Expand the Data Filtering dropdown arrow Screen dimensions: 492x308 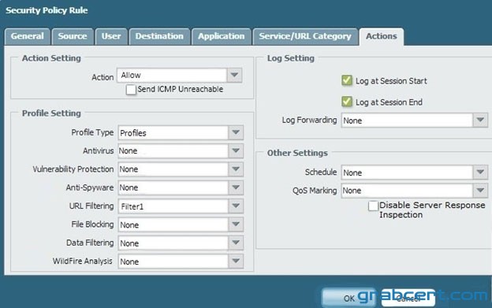236,243
